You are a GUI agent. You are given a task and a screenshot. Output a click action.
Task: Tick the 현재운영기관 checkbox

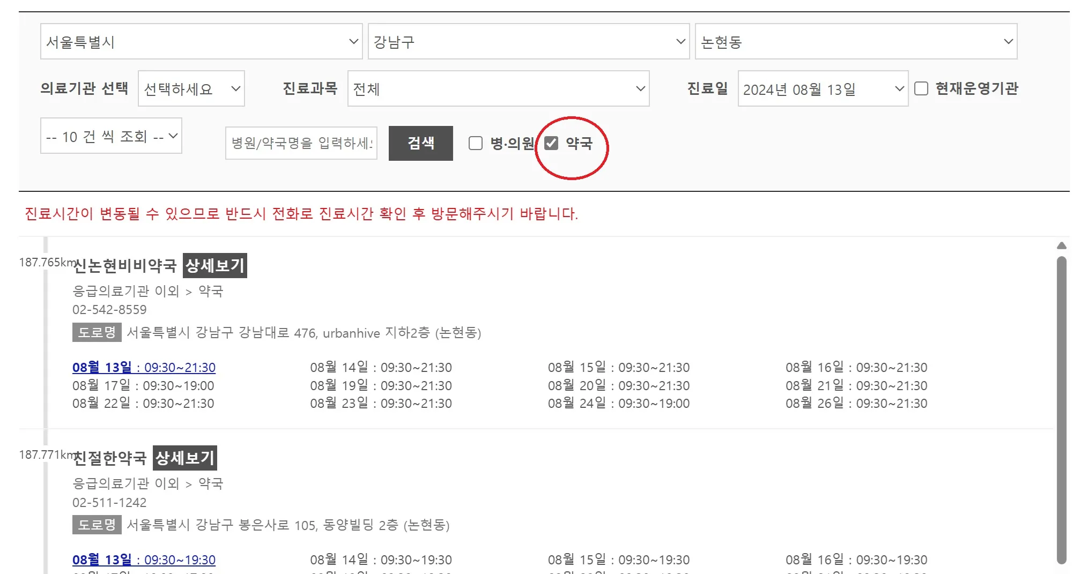pyautogui.click(x=921, y=88)
